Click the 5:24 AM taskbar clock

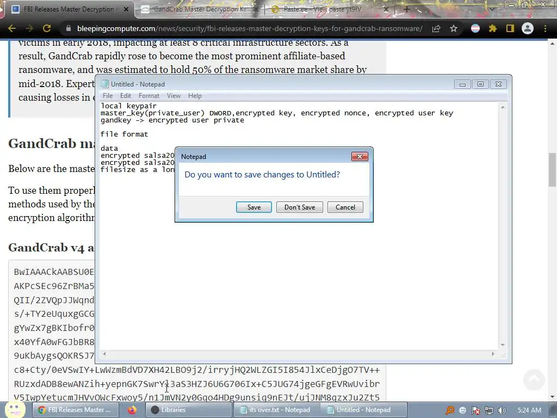[x=529, y=410]
